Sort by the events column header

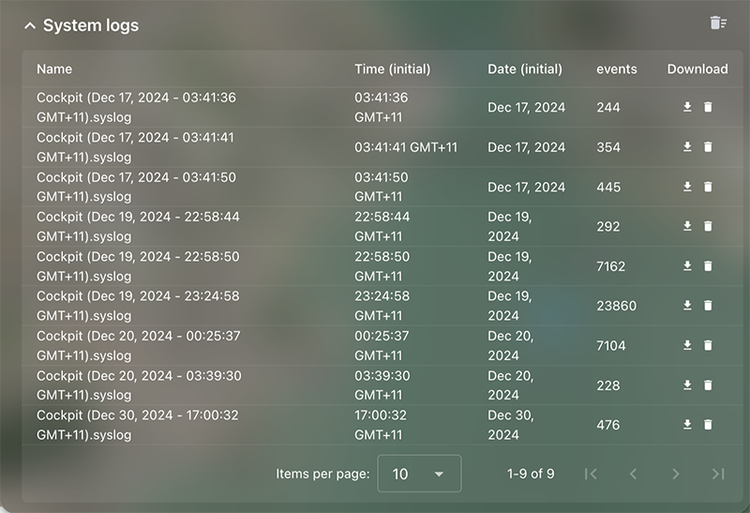tap(617, 68)
